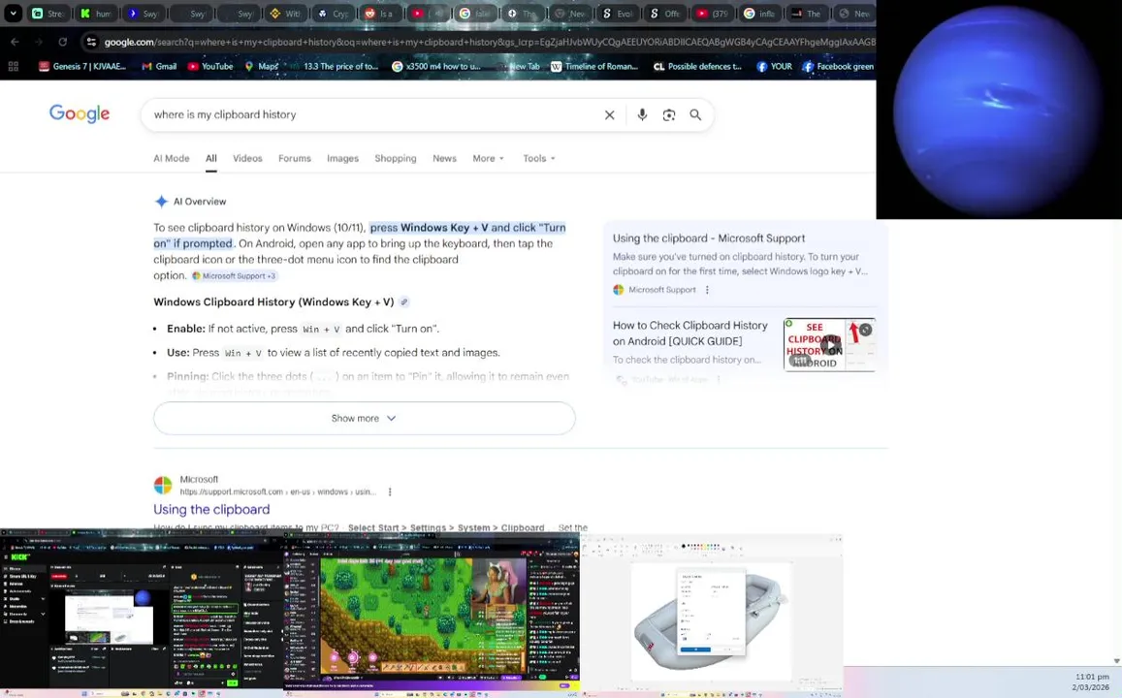Click the AI Overview sparkle icon

[162, 202]
